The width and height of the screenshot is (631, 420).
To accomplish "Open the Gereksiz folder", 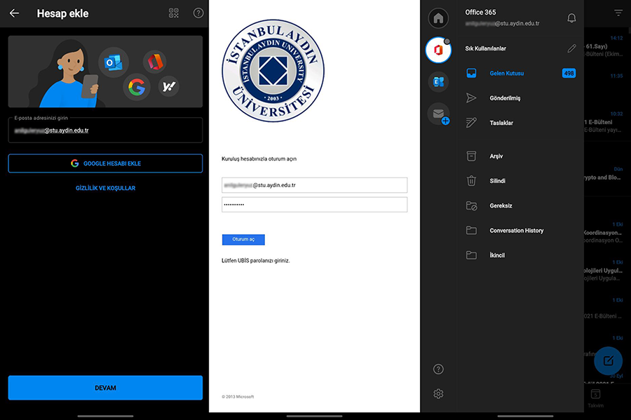I will point(520,205).
